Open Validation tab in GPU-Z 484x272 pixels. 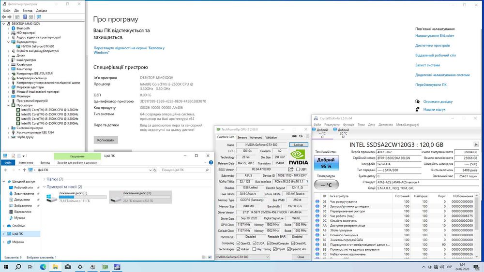pos(271,137)
